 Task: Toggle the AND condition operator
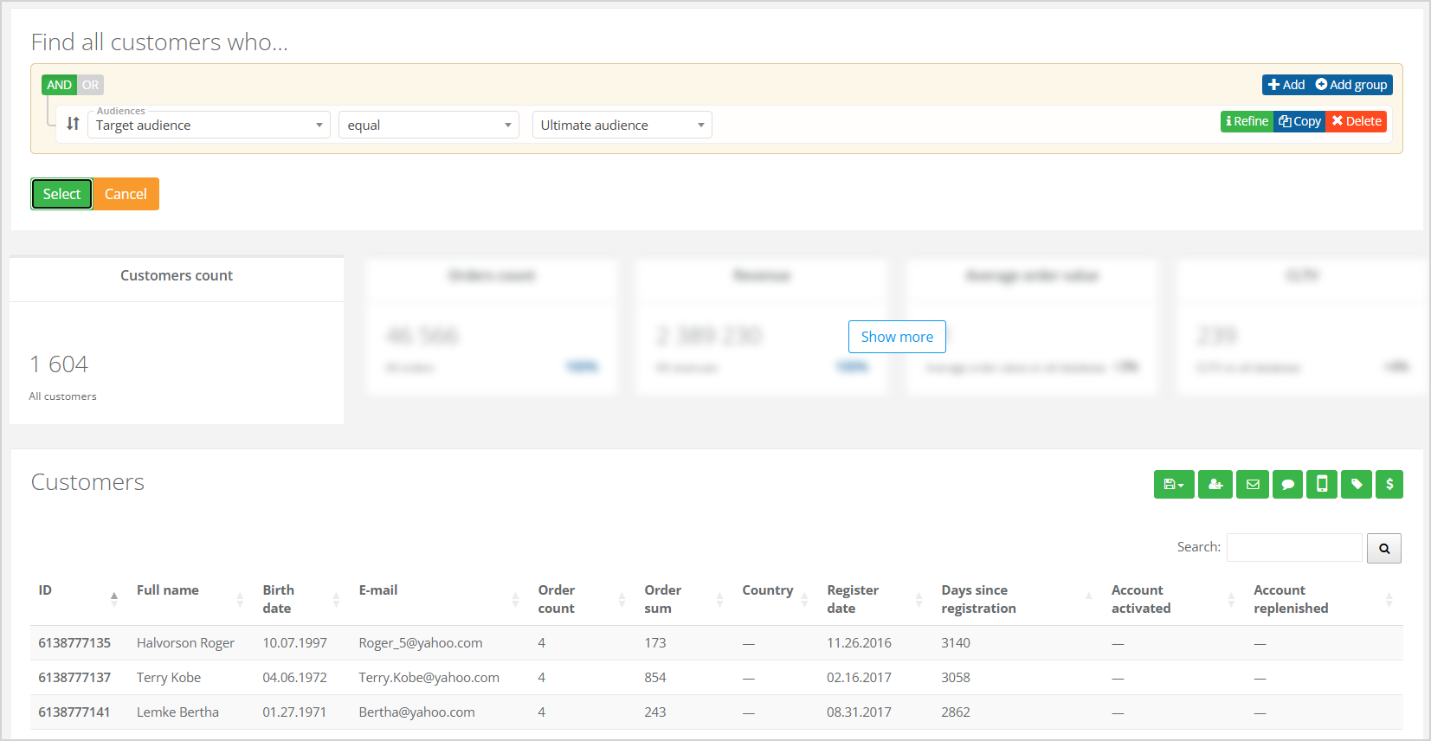(x=59, y=85)
